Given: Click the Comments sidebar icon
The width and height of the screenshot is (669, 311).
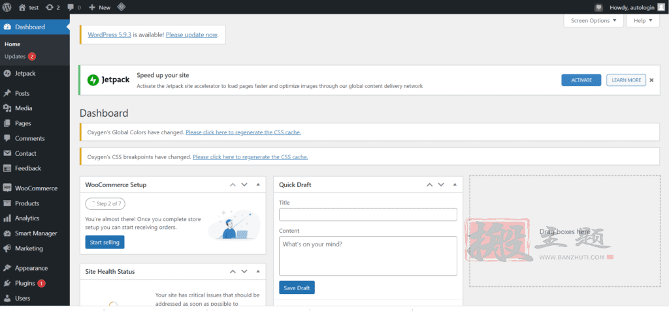Looking at the screenshot, I should (7, 138).
